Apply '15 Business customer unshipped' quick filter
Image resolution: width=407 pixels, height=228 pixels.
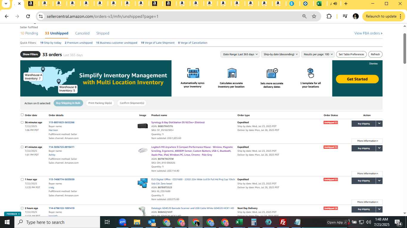116,43
